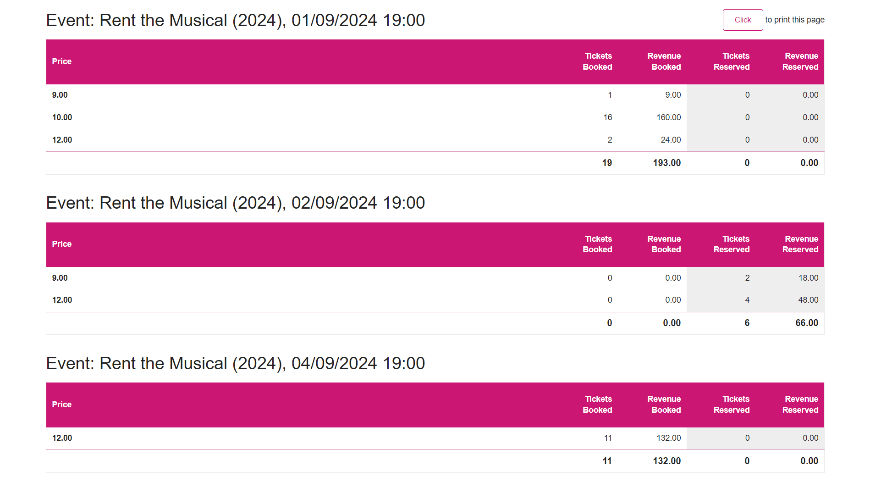Select the 9.00 price row in first table
Screen dimensions: 870x499
[x=321, y=95]
